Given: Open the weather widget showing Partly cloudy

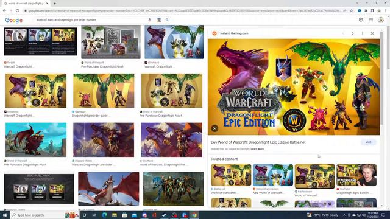Looking at the screenshot, I should 322,215.
